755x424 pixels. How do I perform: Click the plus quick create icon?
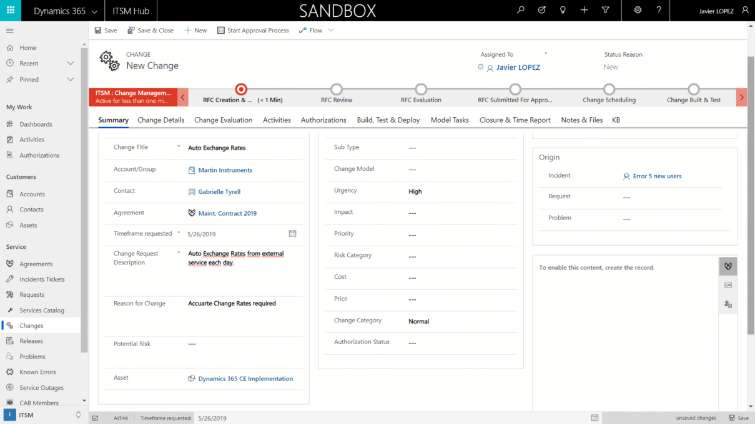[x=584, y=10]
